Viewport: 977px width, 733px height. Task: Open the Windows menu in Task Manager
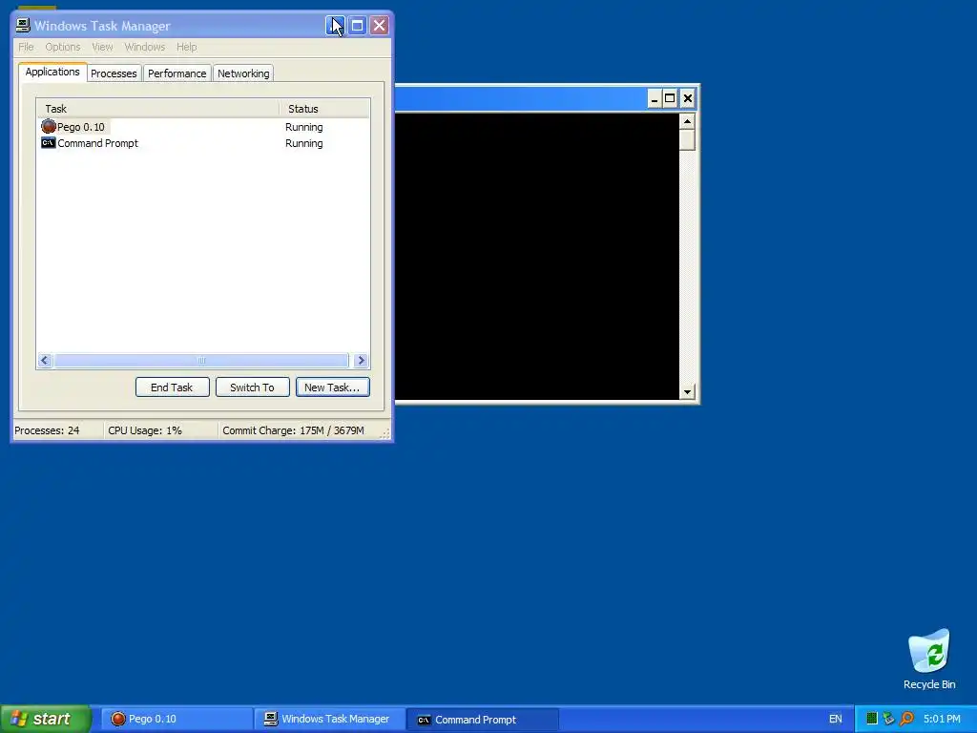click(x=145, y=47)
